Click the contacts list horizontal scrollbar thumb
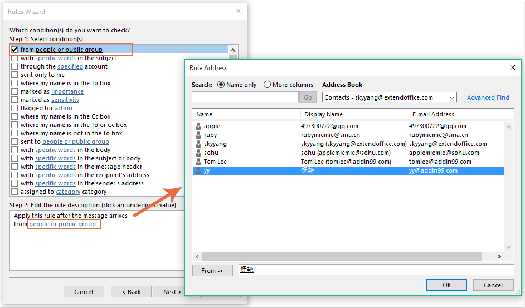Image resolution: width=525 pixels, height=308 pixels. tap(342, 256)
